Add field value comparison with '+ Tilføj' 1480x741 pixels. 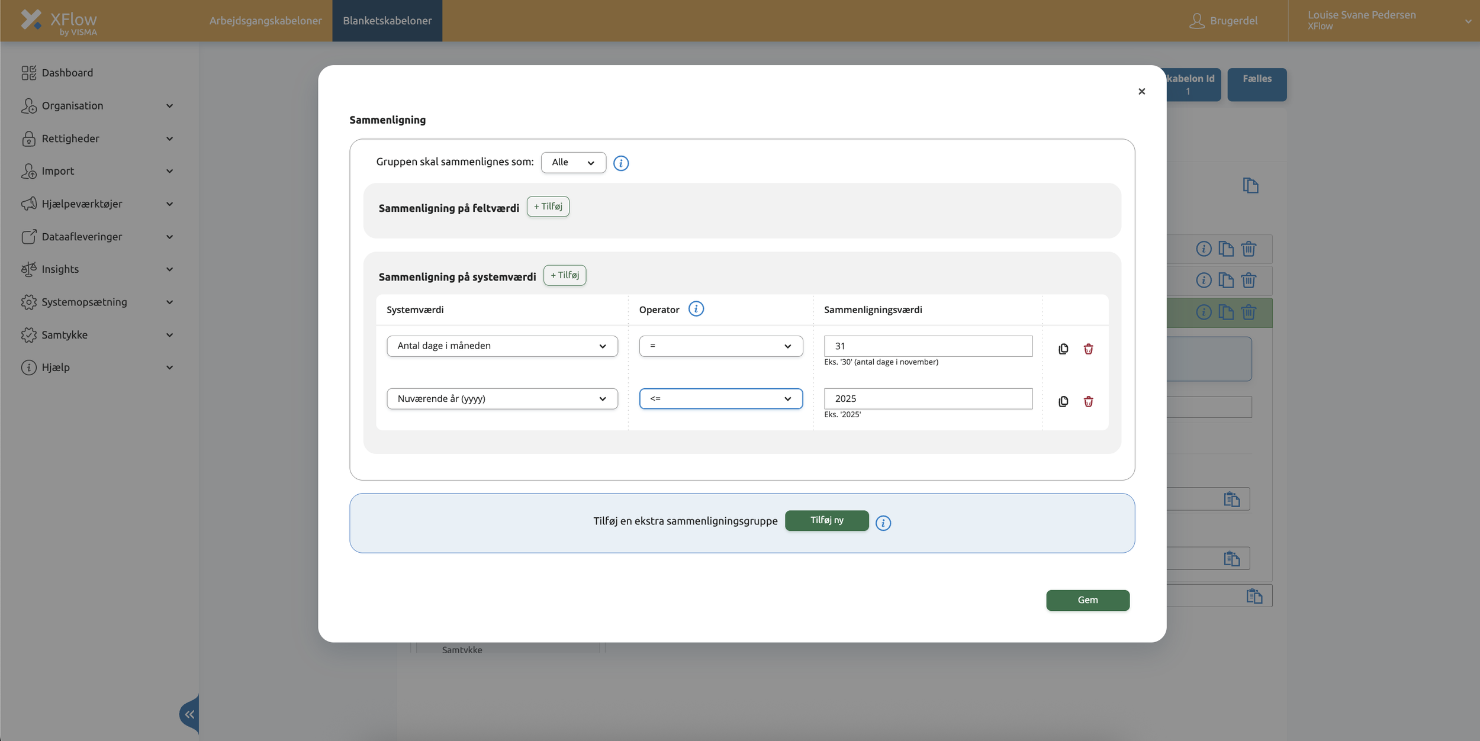pos(548,207)
